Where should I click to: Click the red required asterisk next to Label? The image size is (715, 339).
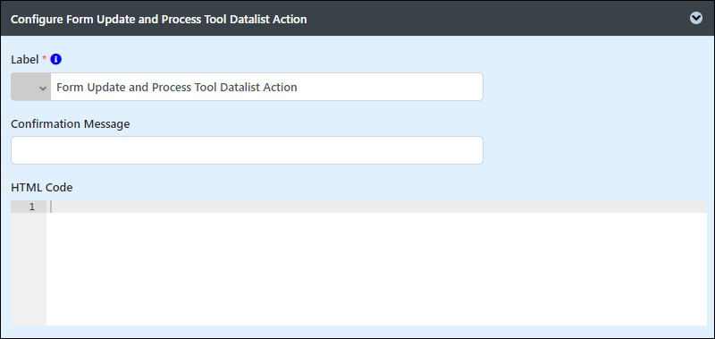click(44, 58)
